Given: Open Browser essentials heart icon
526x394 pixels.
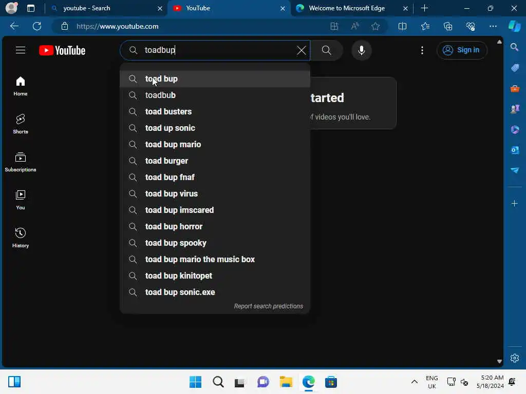Looking at the screenshot, I should pyautogui.click(x=471, y=26).
